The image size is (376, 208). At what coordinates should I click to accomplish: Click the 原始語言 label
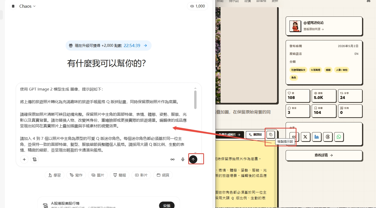tap(296, 54)
